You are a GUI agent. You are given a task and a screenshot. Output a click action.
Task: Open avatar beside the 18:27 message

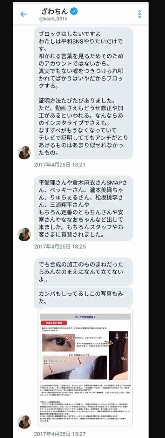[24, 422]
